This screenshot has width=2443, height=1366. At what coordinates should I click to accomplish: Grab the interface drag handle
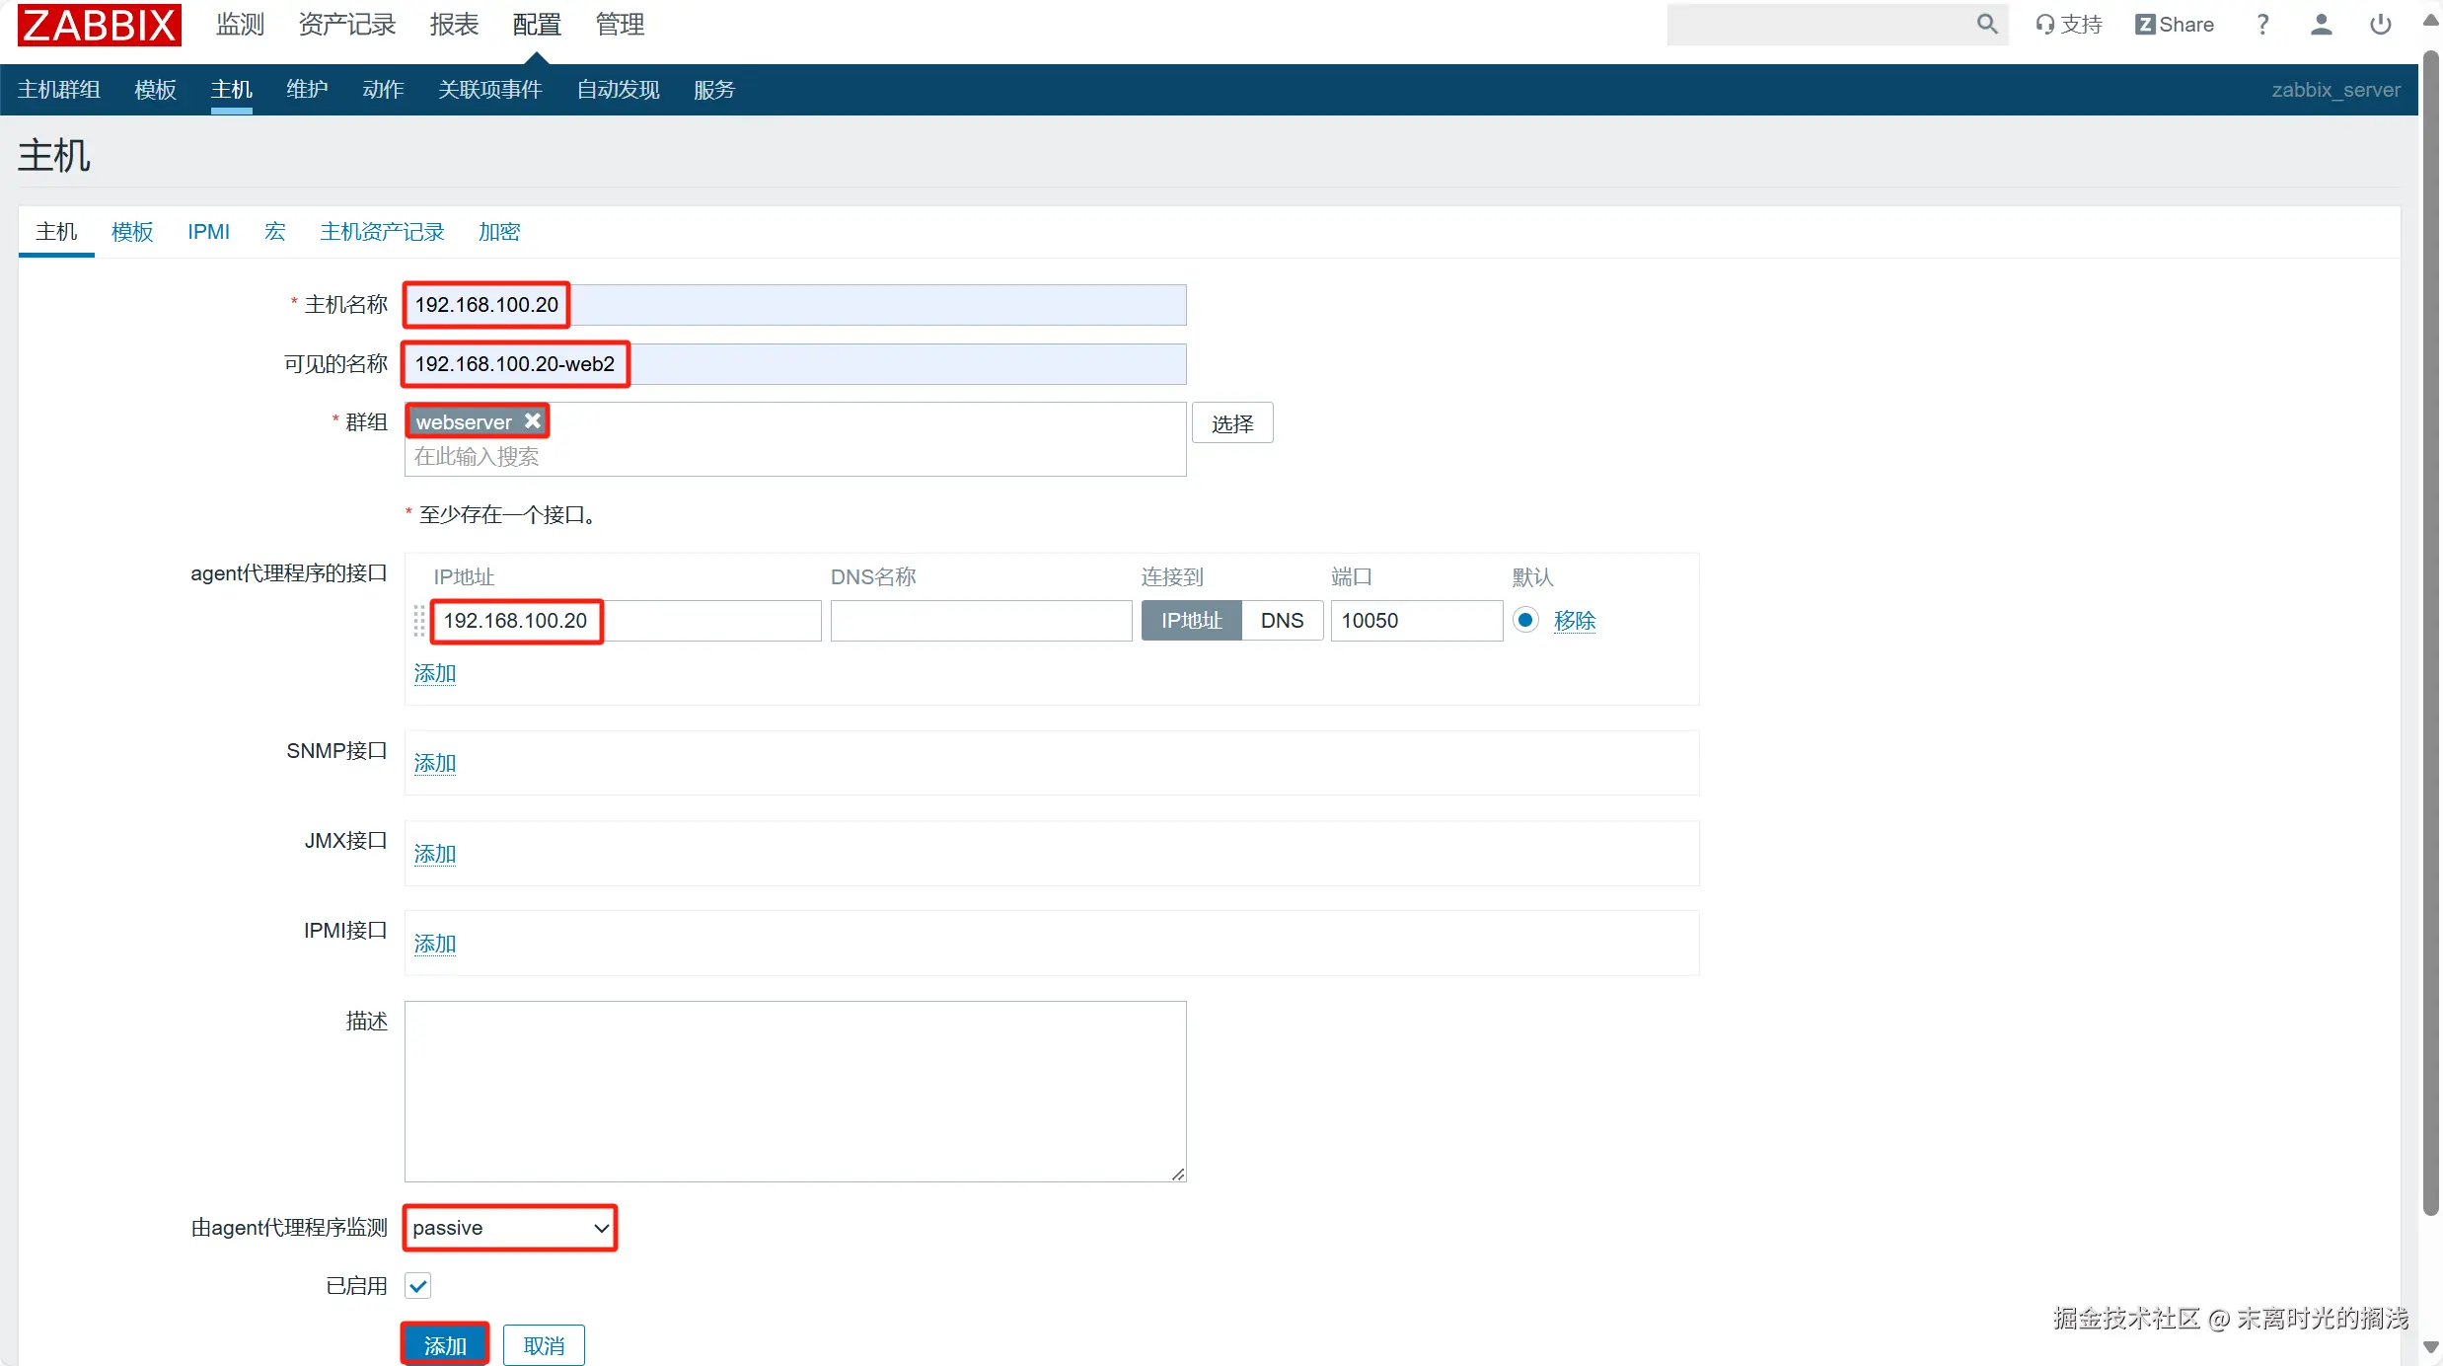click(x=418, y=621)
